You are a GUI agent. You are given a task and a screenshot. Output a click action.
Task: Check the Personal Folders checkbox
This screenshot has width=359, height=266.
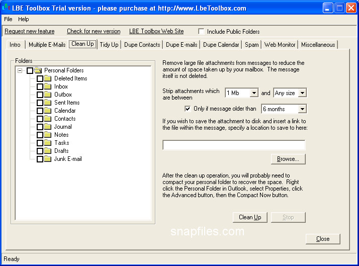pos(30,70)
